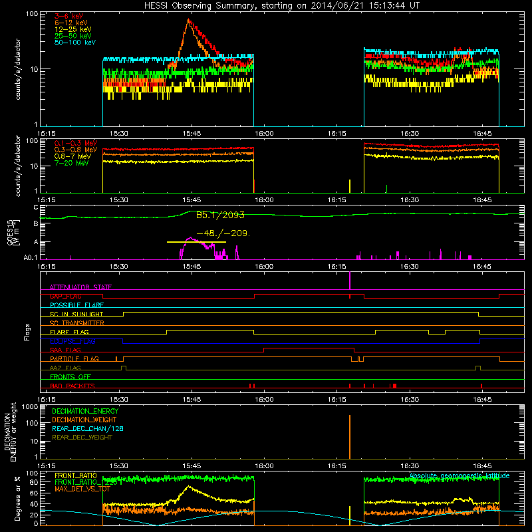Screen dimensions: 532x532
Task: Click the -48./-209. position annotation
Action: (223, 233)
